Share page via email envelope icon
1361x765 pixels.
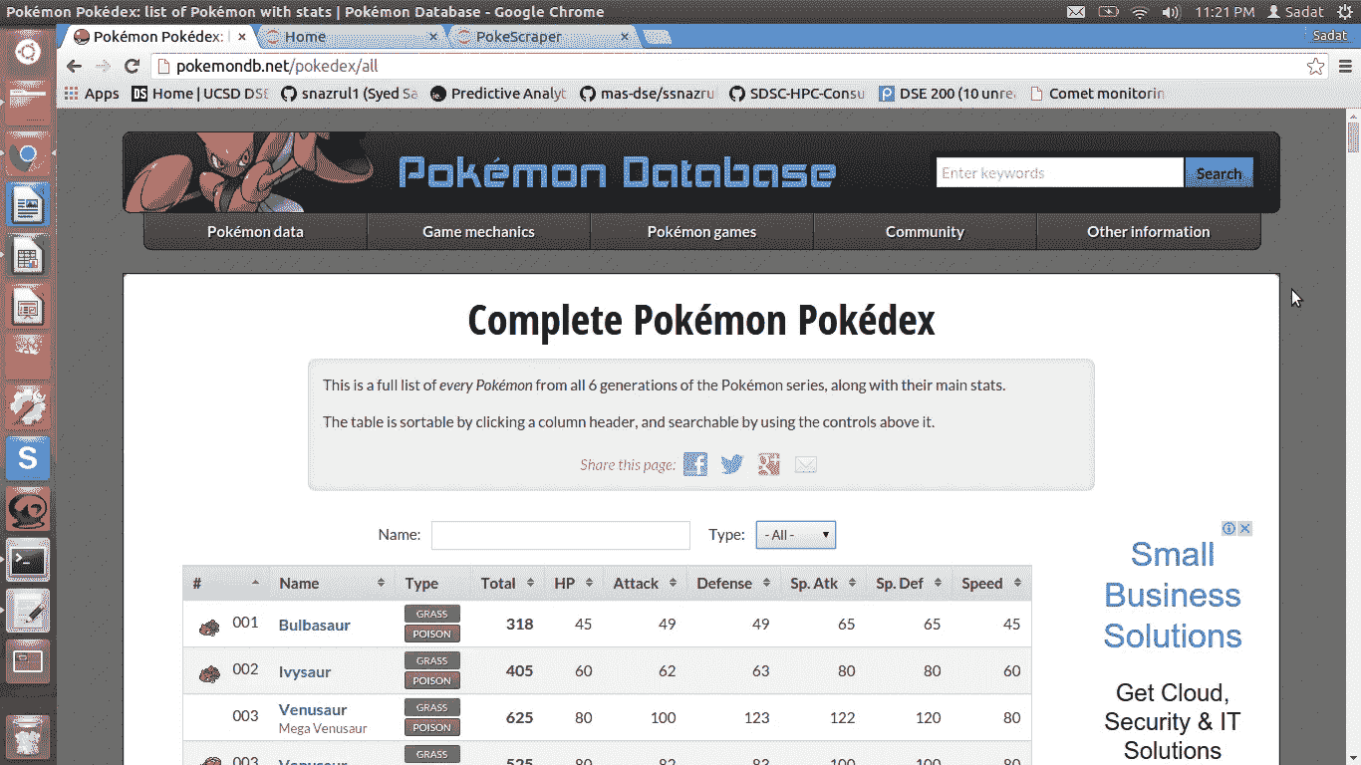pos(805,464)
